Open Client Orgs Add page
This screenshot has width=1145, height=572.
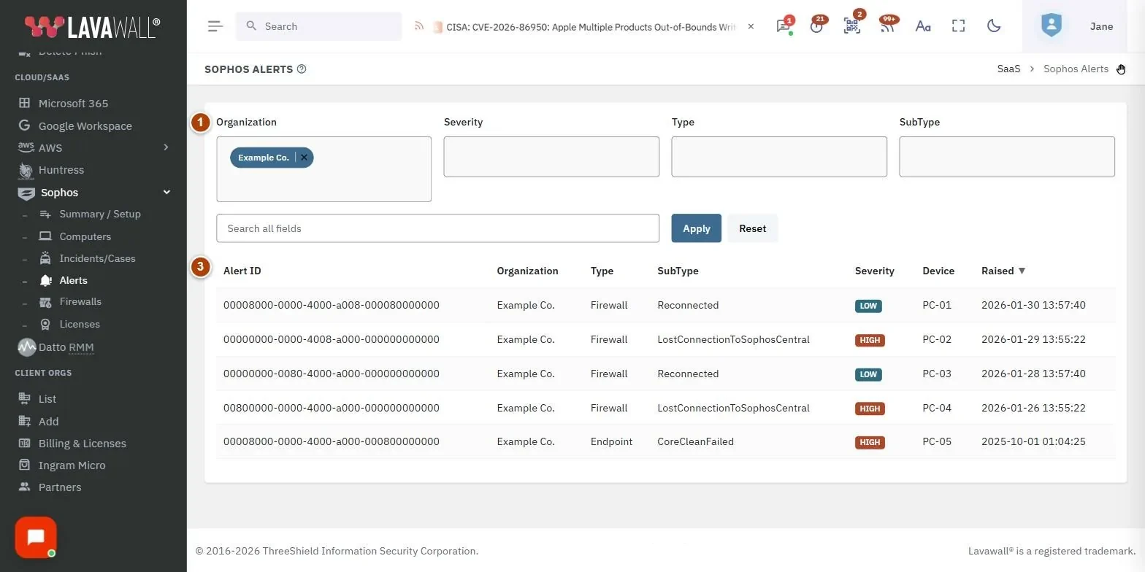click(48, 422)
